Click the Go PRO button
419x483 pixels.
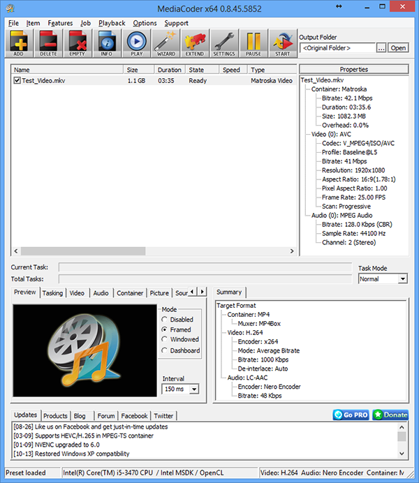351,415
